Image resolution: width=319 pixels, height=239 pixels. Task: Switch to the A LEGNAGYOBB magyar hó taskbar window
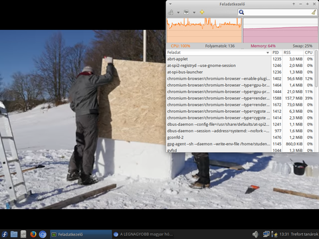[x=144, y=234]
